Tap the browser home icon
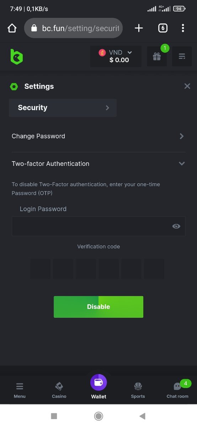 tap(12, 28)
